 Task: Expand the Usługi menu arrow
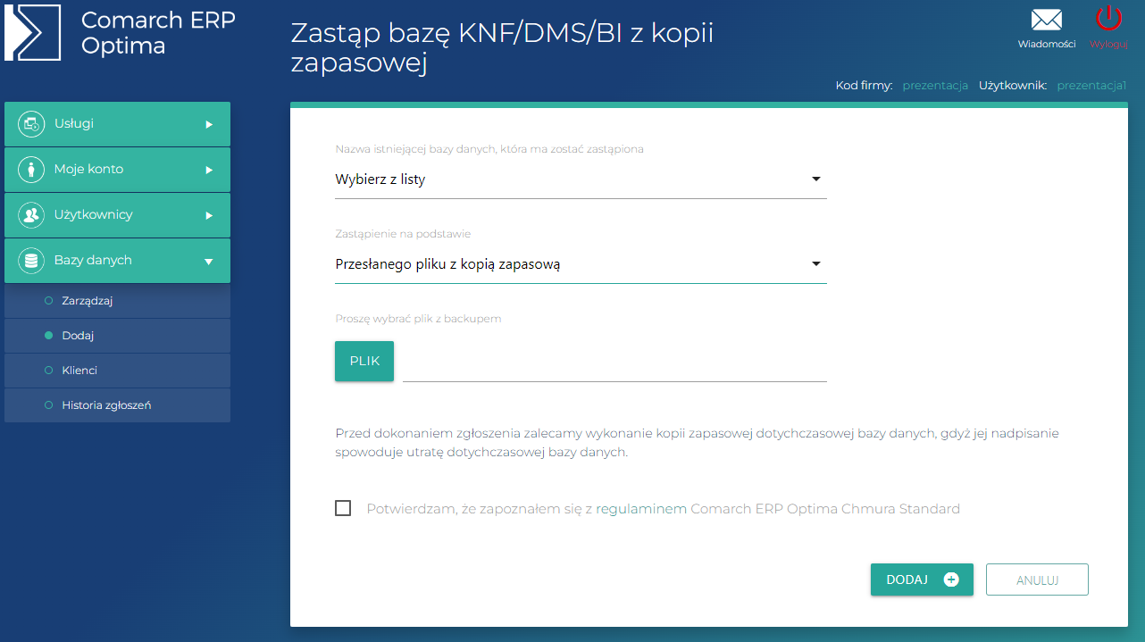(209, 124)
